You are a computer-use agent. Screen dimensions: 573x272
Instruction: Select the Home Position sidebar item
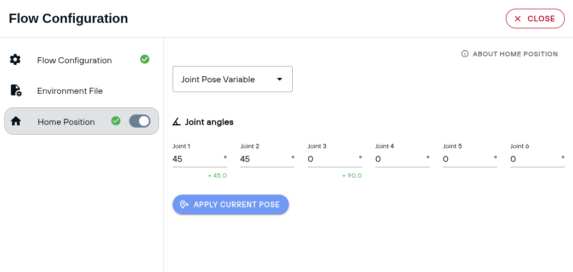pos(81,121)
